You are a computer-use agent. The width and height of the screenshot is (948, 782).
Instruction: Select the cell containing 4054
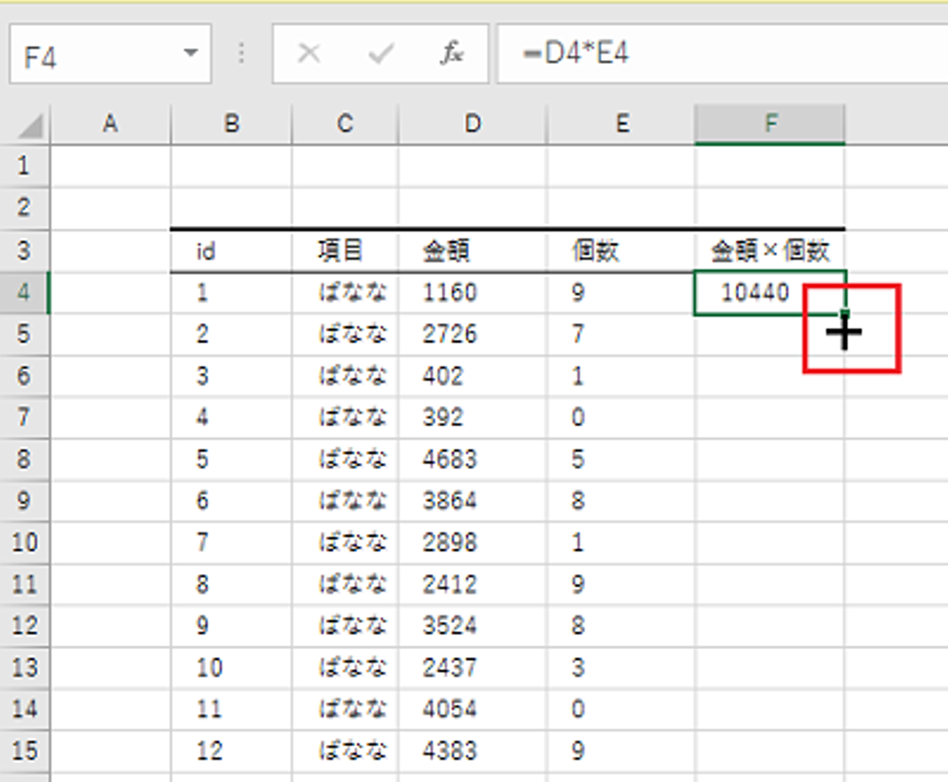tap(473, 710)
